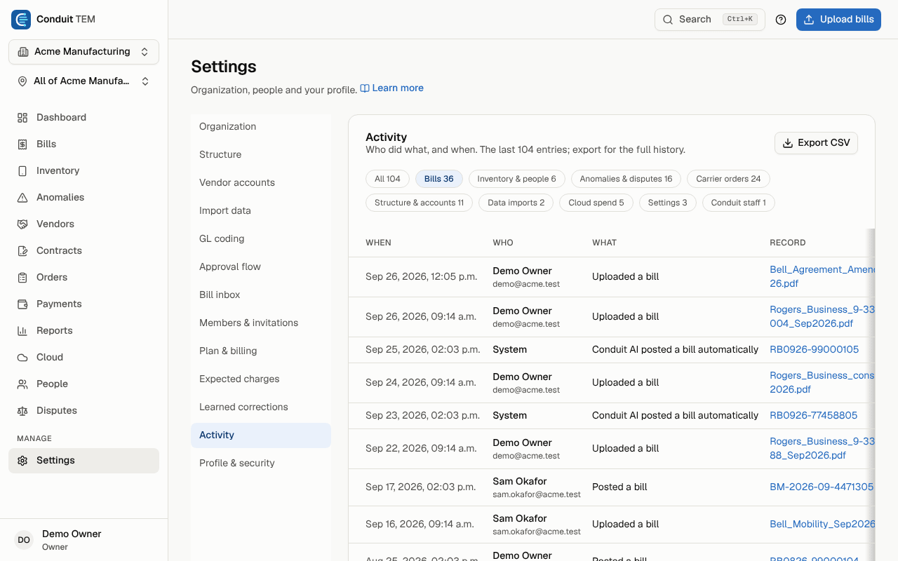Open the Bell_Mobility_Sep2026 record link
Viewport: 898px width, 561px height.
click(x=822, y=525)
